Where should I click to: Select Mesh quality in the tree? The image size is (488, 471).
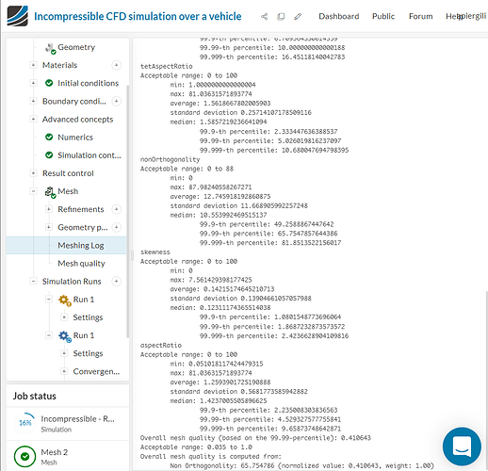point(81,263)
